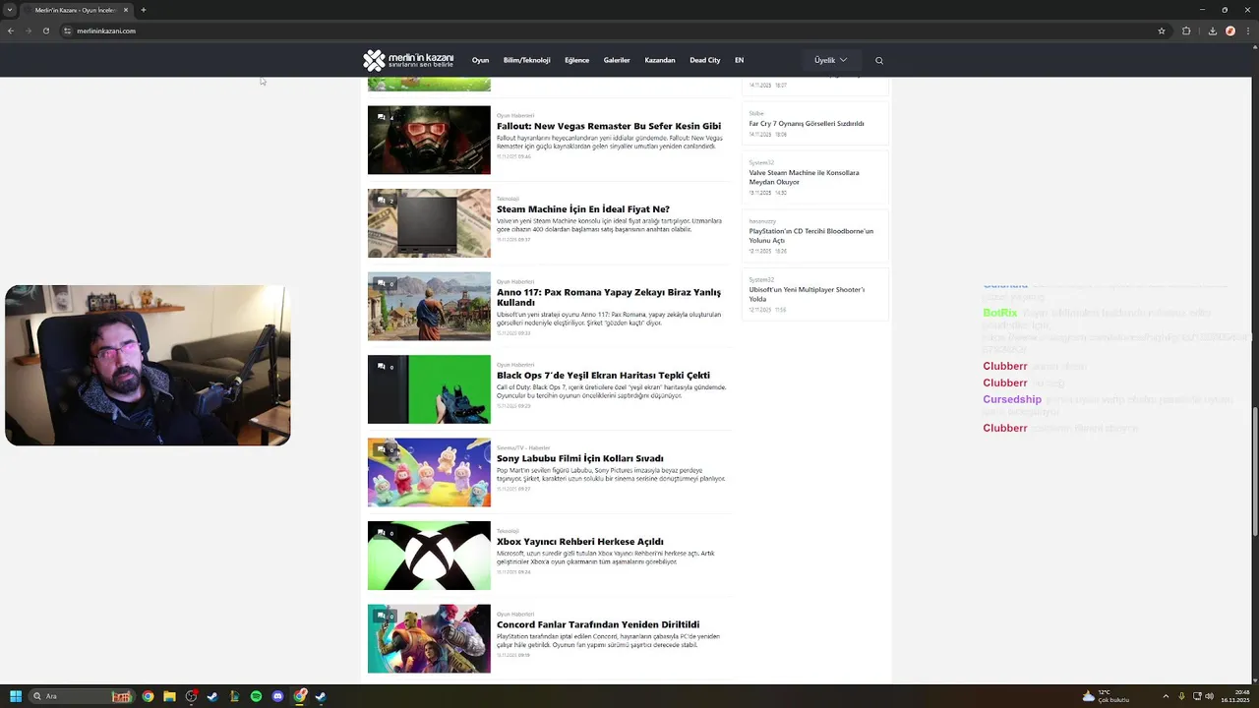Click the green screen Black Ops thumbnail
1259x708 pixels.
click(x=429, y=389)
